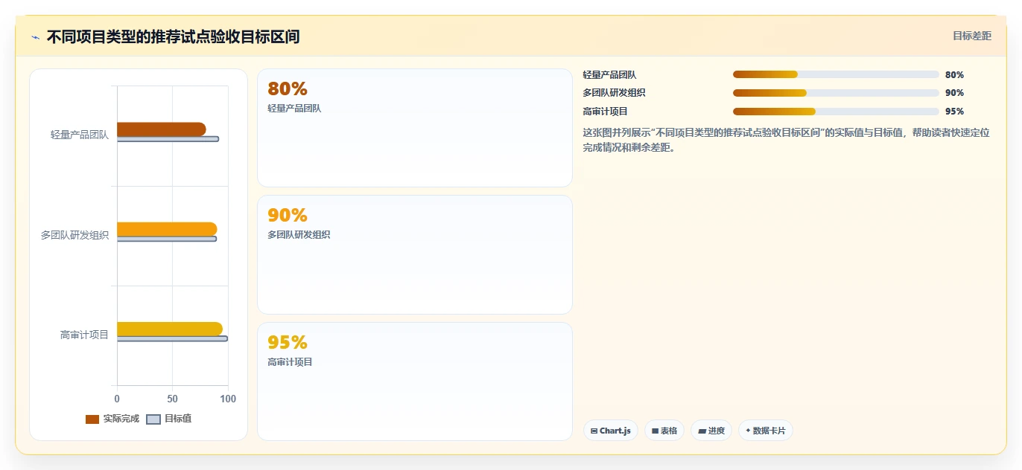
Task: Toggle the 目标值 legend swatch
Action: point(153,419)
